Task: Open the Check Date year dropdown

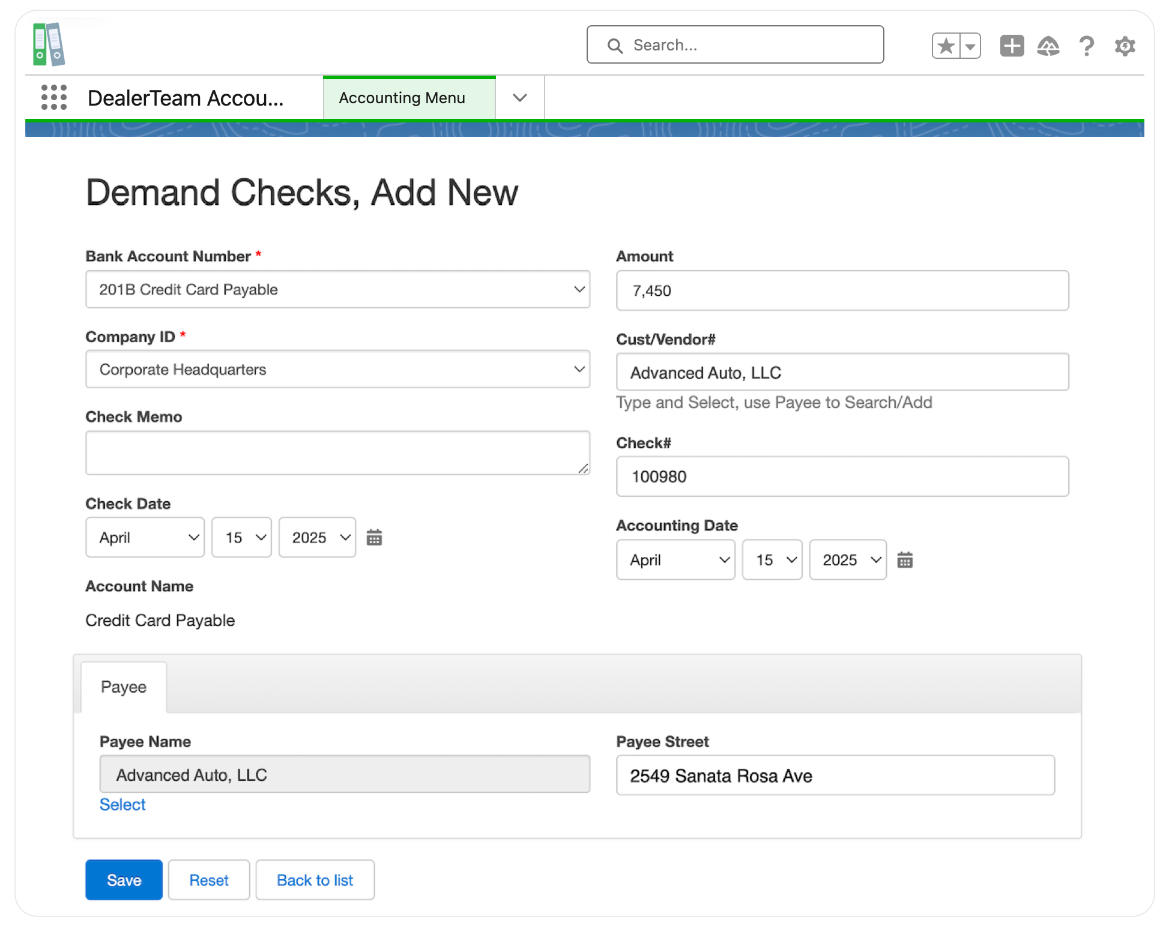Action: pyautogui.click(x=317, y=537)
